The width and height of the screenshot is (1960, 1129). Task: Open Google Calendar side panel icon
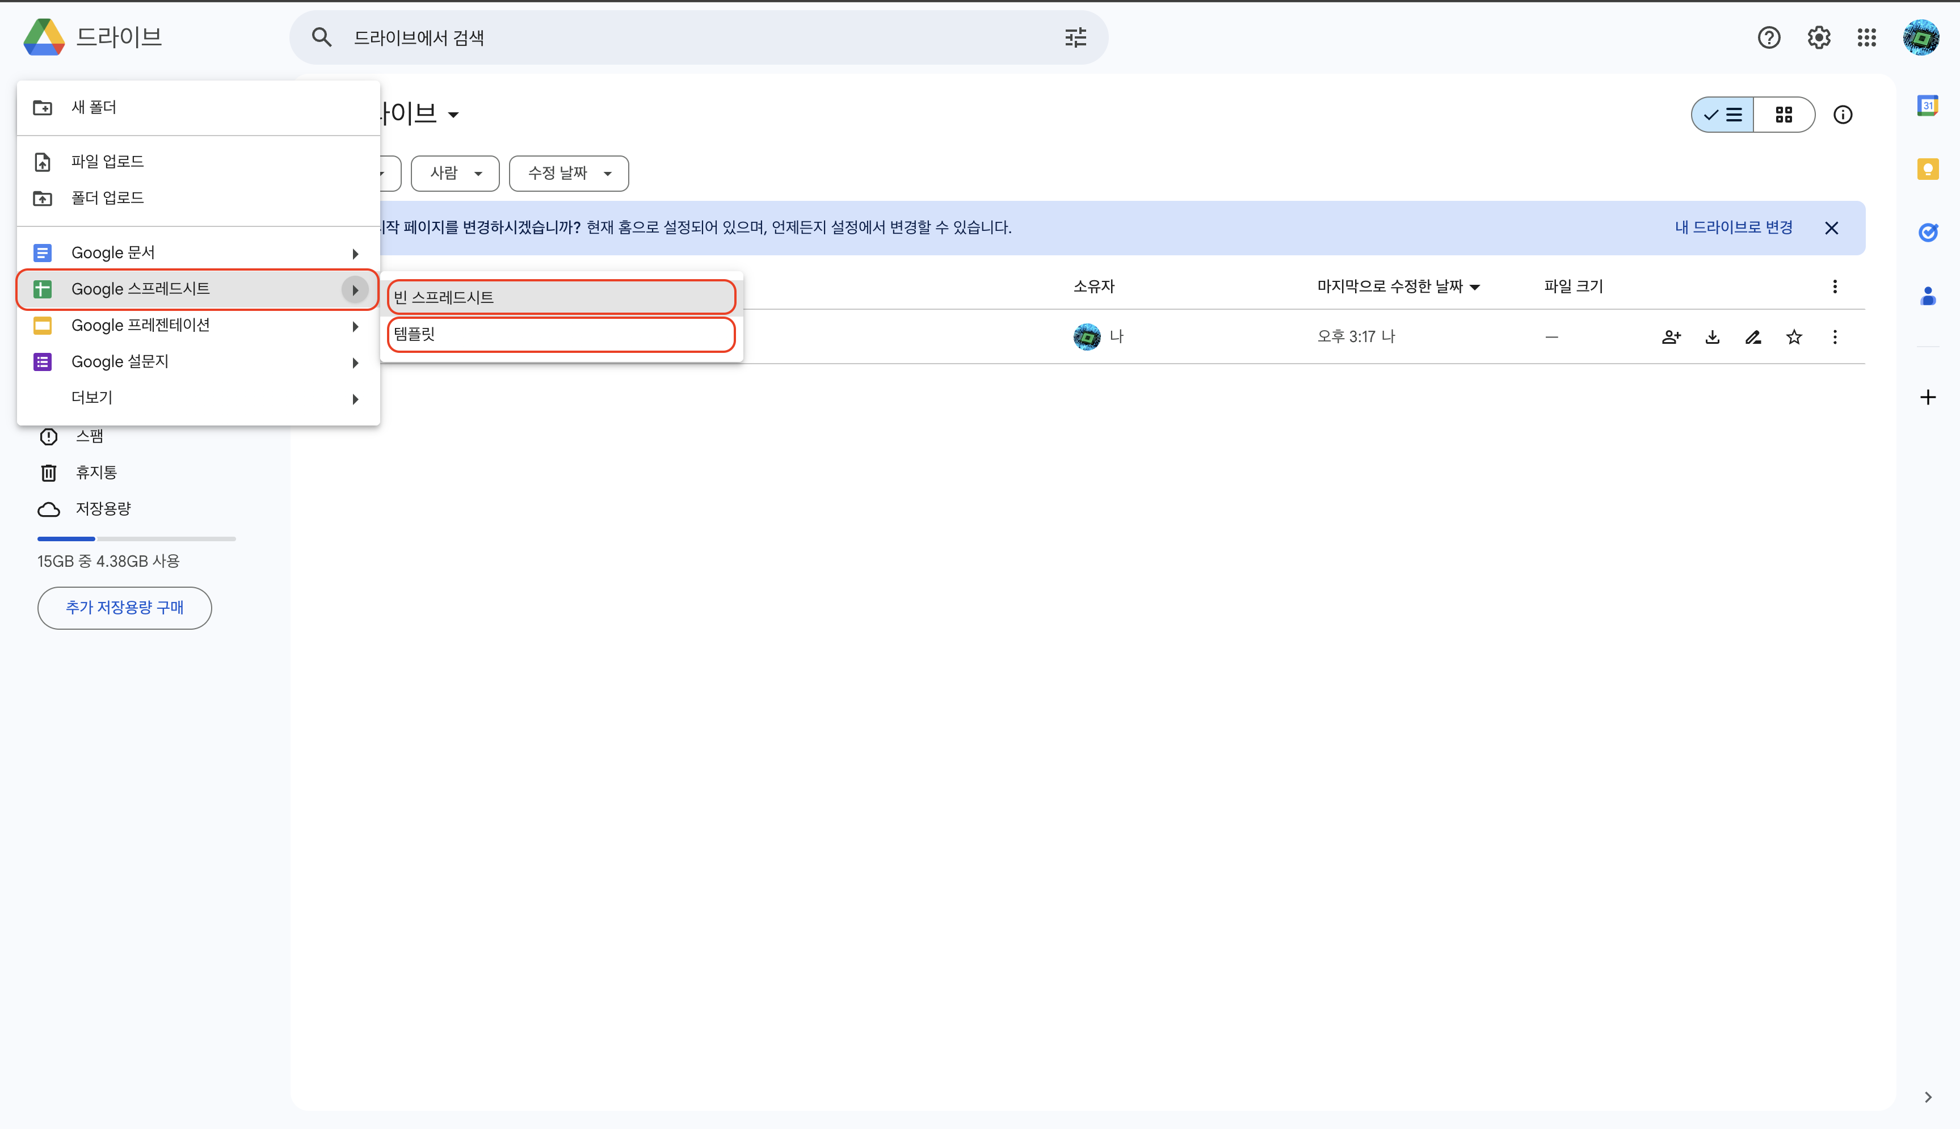click(1928, 106)
